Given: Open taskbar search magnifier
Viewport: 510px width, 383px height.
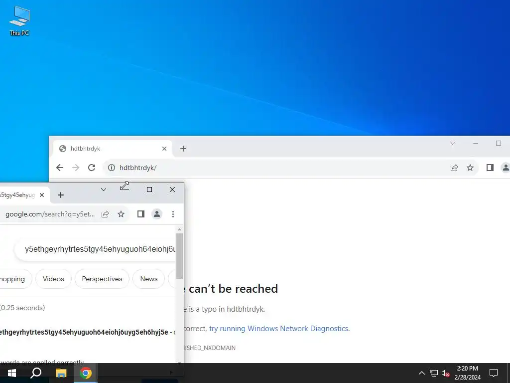Looking at the screenshot, I should tap(36, 373).
